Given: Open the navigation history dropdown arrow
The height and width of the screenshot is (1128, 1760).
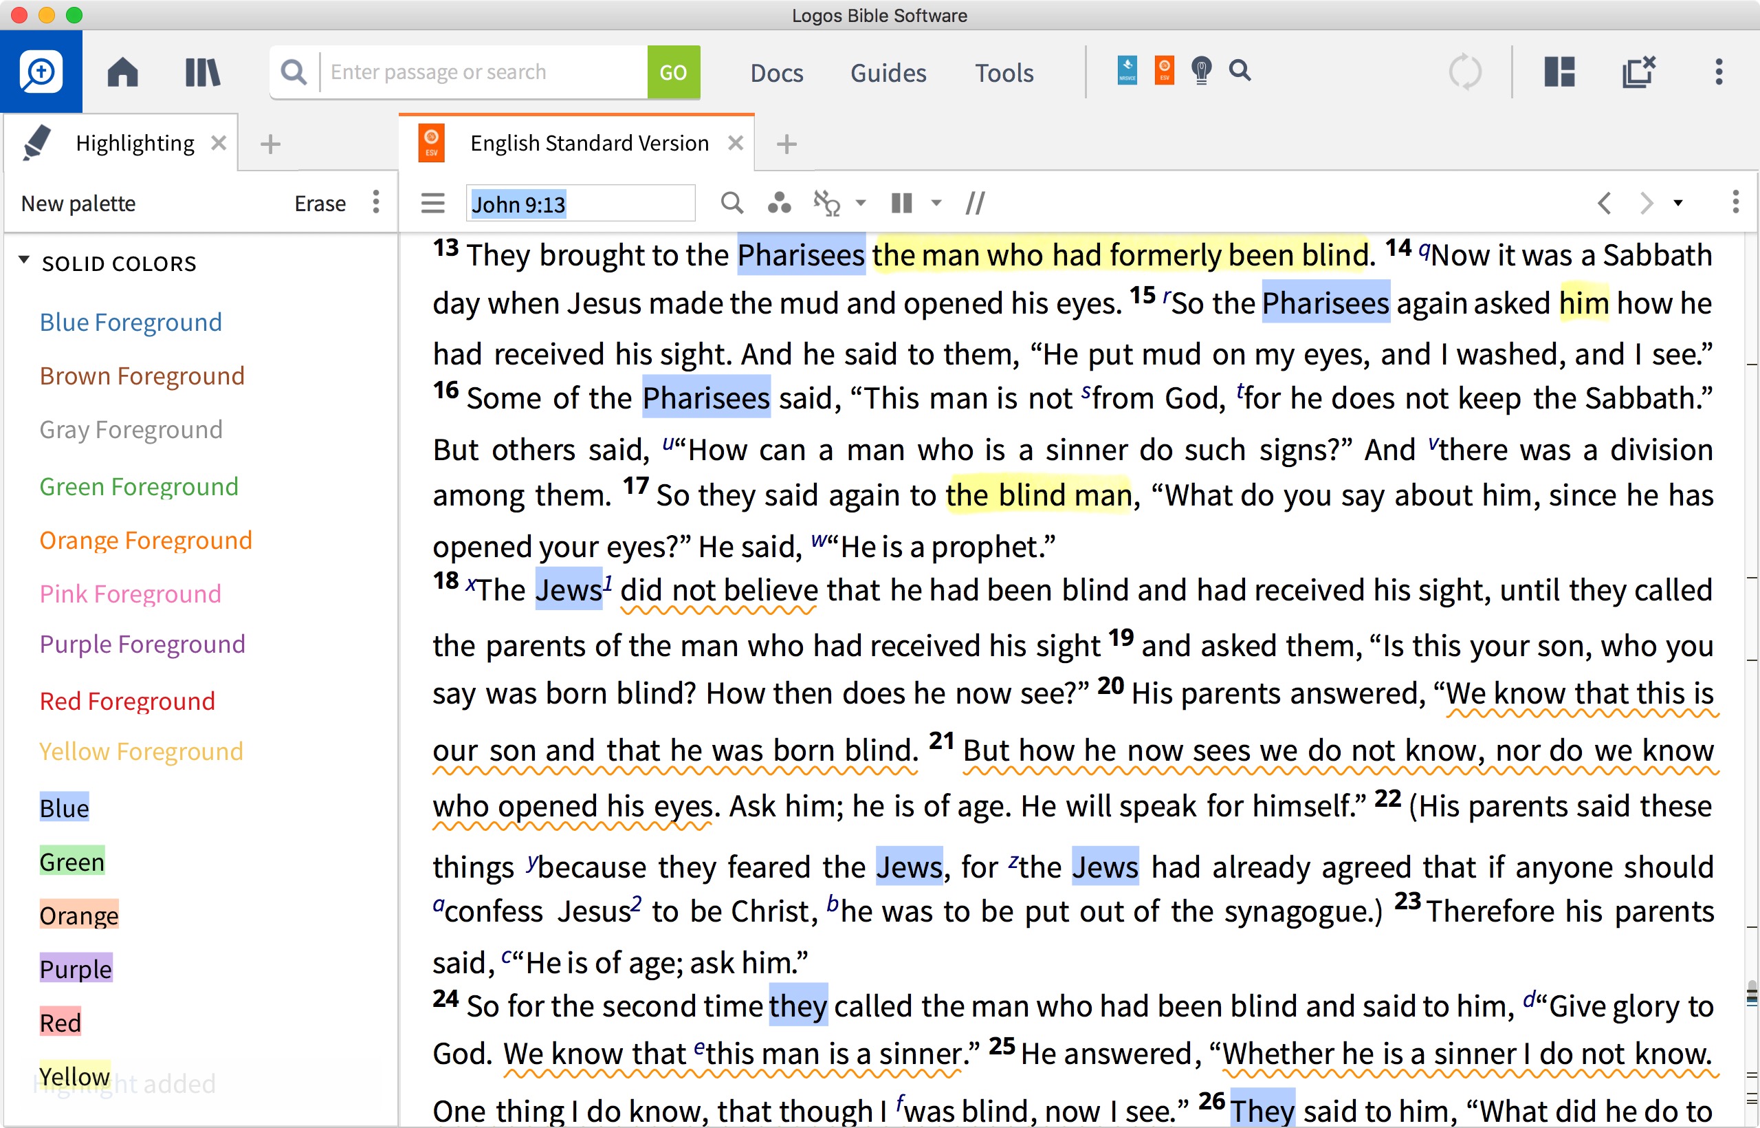Looking at the screenshot, I should (x=1678, y=203).
